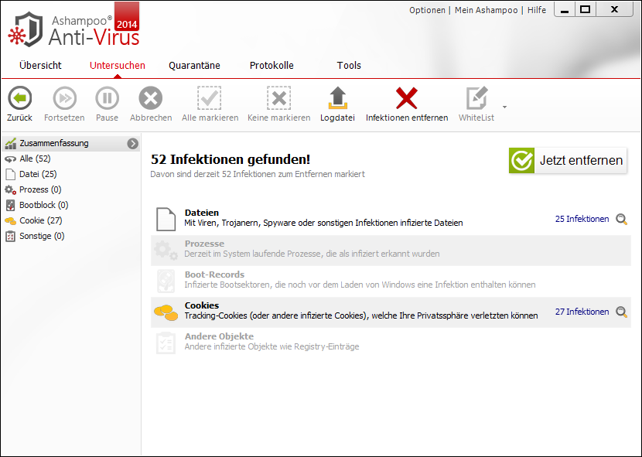
Task: Click the Zurück back arrow icon
Action: (x=19, y=98)
